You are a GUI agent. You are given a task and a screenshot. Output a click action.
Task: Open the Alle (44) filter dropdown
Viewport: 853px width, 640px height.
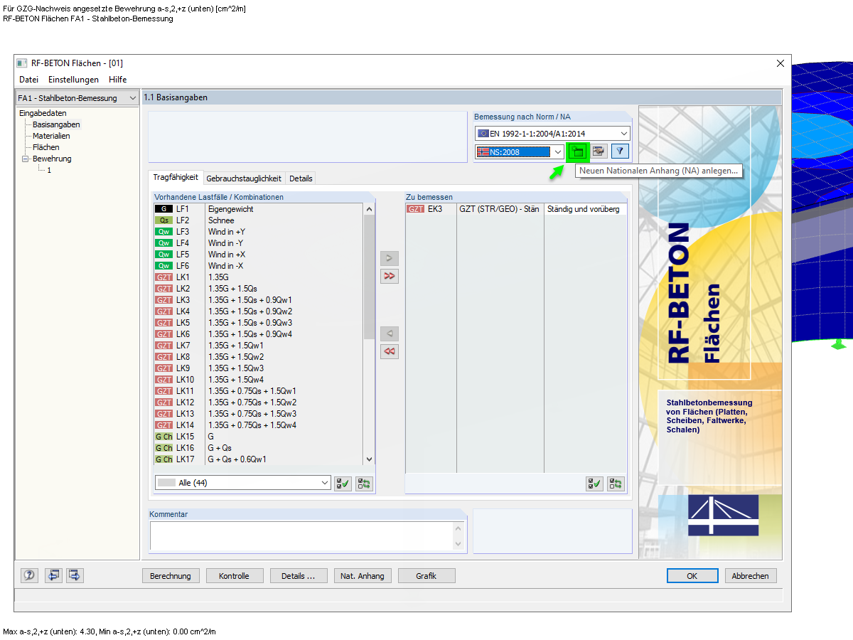[243, 483]
